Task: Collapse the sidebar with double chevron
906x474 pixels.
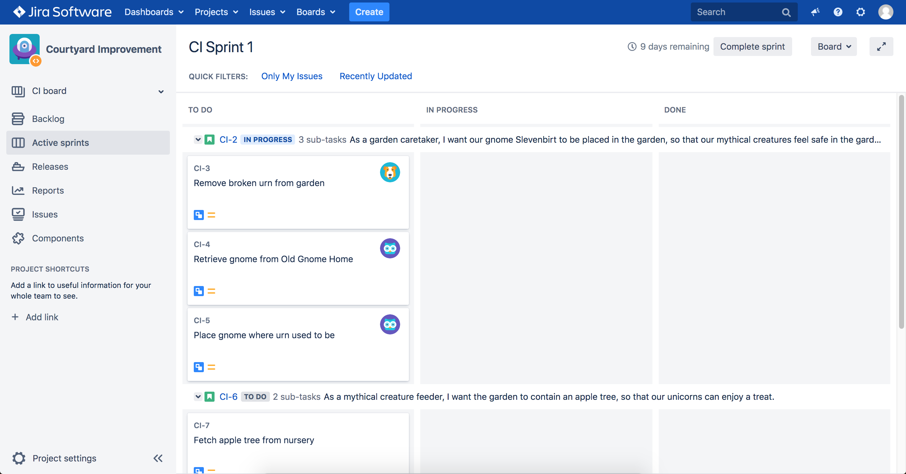Action: tap(158, 458)
